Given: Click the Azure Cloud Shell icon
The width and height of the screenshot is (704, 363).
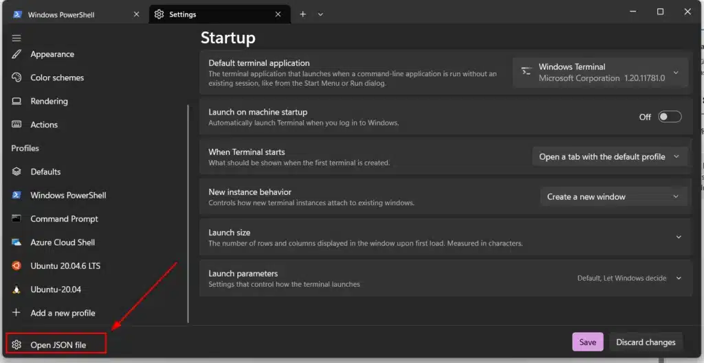Looking at the screenshot, I should click(16, 242).
